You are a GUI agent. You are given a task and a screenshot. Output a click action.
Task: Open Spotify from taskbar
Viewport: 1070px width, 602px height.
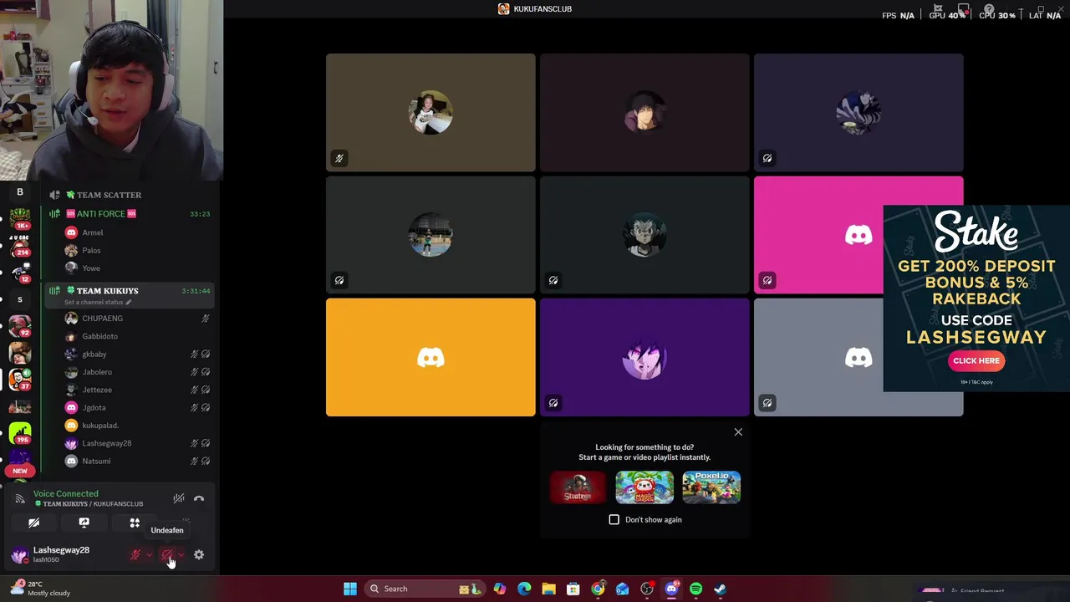[695, 589]
